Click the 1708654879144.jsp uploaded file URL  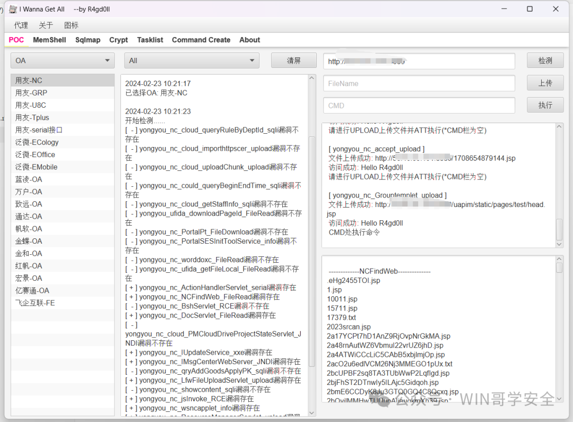pyautogui.click(x=446, y=158)
